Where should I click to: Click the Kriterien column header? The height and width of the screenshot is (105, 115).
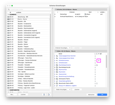click(72, 12)
